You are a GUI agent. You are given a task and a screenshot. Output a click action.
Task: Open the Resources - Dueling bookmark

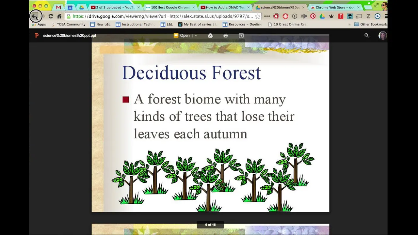click(242, 24)
